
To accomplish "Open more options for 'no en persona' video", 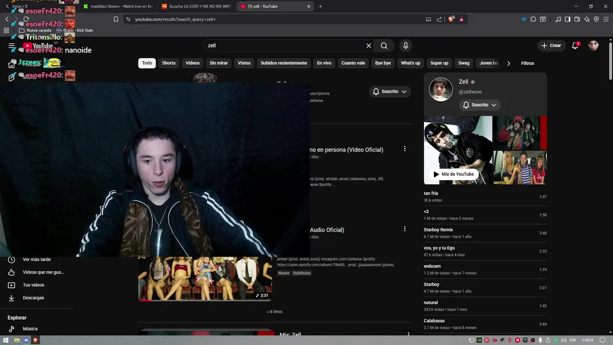I will tap(405, 149).
